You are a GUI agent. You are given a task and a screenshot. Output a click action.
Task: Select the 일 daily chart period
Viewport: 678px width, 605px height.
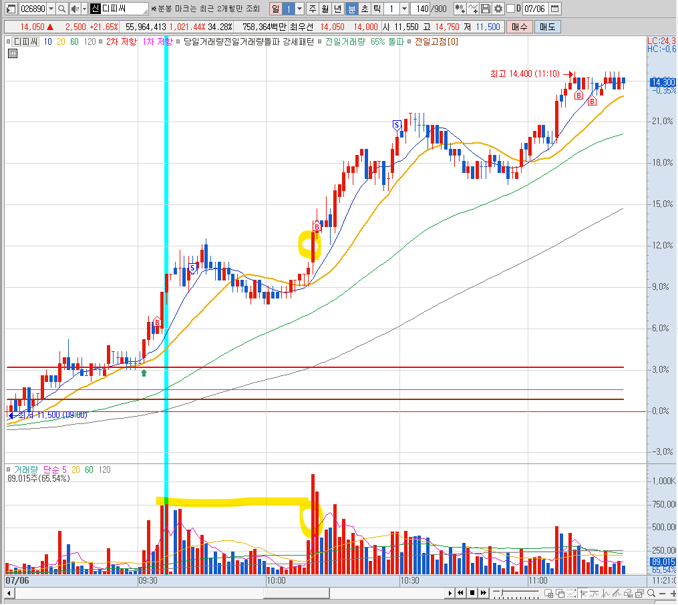pos(275,8)
